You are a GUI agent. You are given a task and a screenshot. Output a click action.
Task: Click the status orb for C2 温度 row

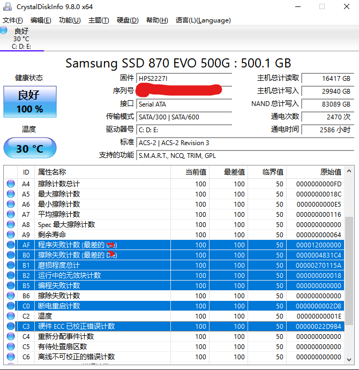click(11, 316)
